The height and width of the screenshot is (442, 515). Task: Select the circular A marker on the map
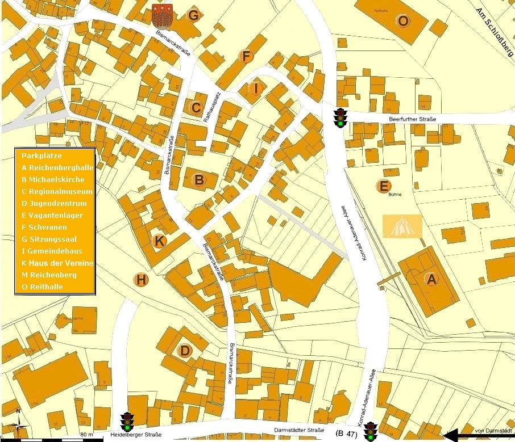[x=431, y=279]
